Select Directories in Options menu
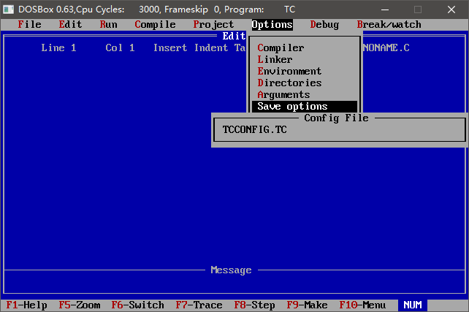This screenshot has width=469, height=312. pos(289,83)
